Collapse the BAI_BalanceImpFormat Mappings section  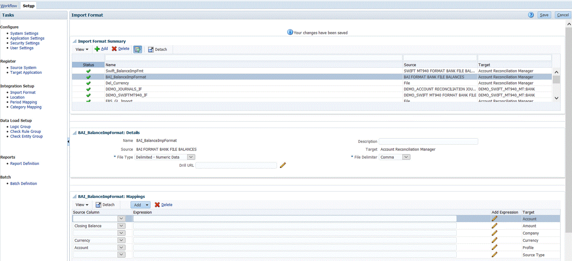pos(75,197)
